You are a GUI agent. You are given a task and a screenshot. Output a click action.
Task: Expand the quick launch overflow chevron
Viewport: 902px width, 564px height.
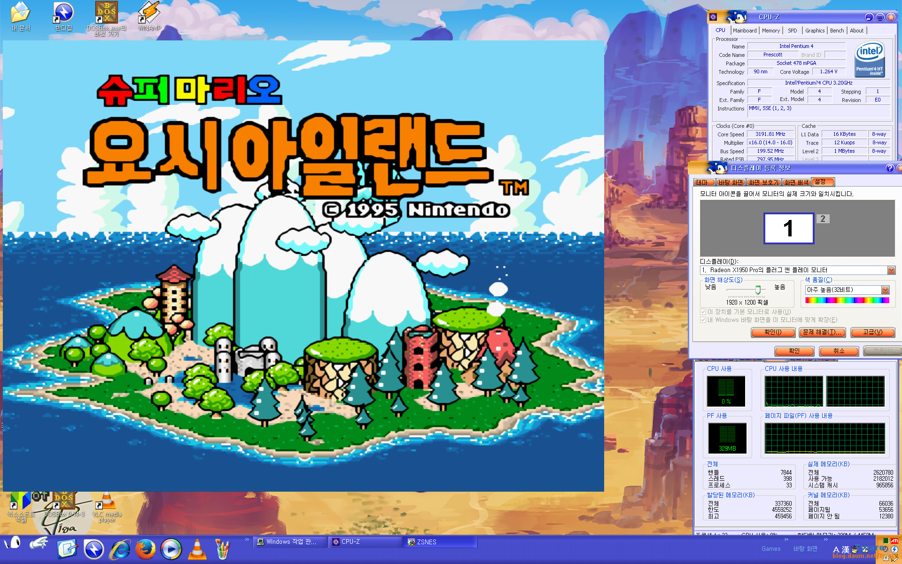[x=247, y=539]
